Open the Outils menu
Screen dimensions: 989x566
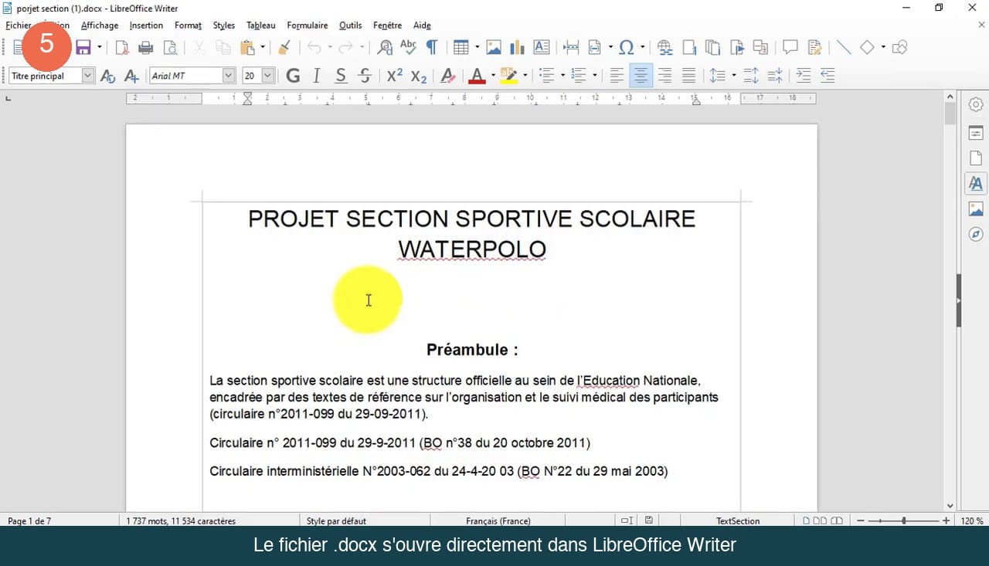350,25
